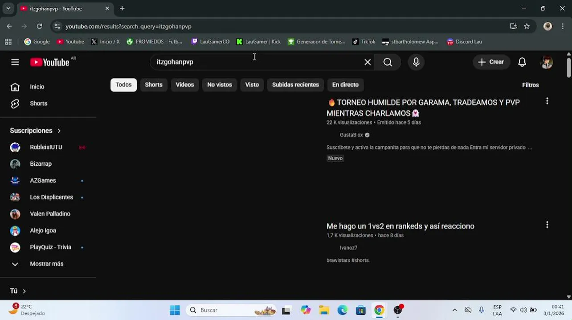Select the Shorts filter chip
The width and height of the screenshot is (572, 320).
(154, 84)
